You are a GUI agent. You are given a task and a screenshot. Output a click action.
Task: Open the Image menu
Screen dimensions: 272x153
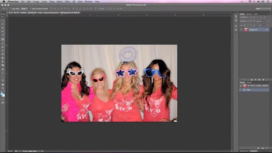[x=36, y=2]
